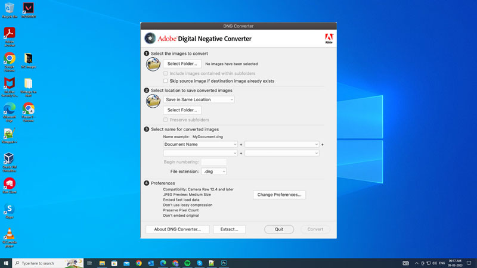Open the File extension .dng dropdown

pos(213,172)
